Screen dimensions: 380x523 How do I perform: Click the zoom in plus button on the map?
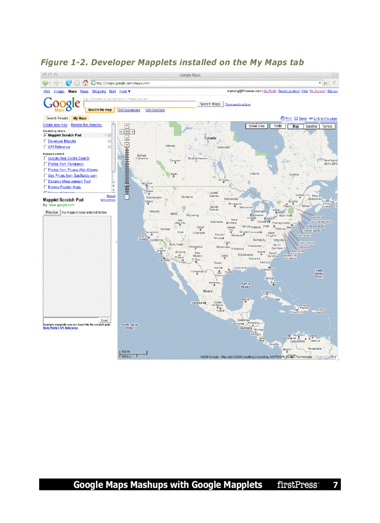[x=127, y=145]
